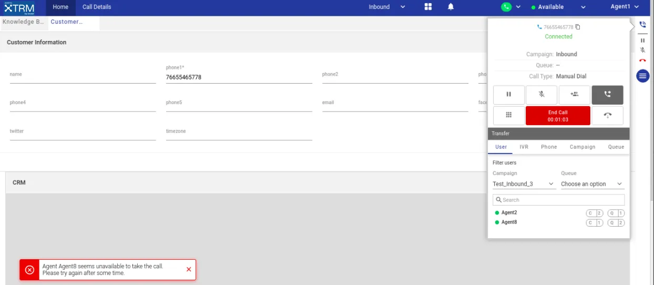Image resolution: width=654 pixels, height=285 pixels.
Task: Select the IVR transfer tab
Action: coord(524,147)
